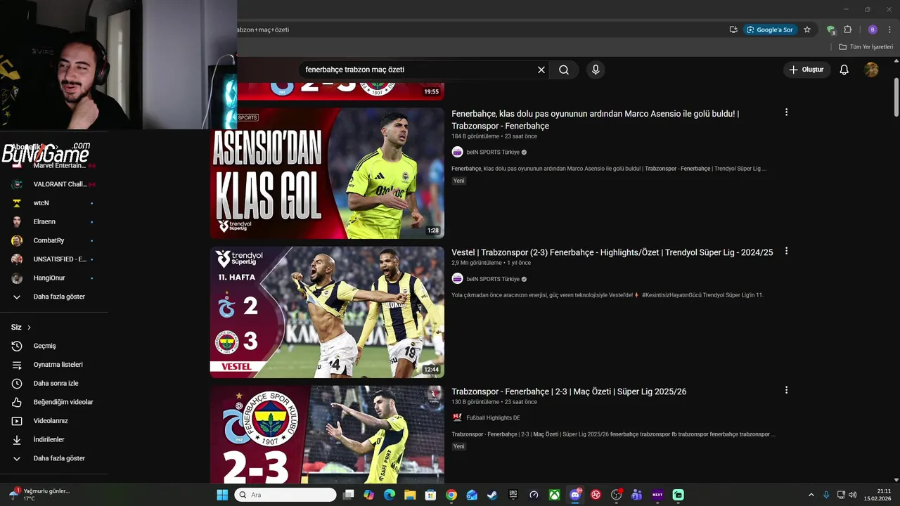Open the Siz section header
The width and height of the screenshot is (900, 506).
pyautogui.click(x=21, y=327)
